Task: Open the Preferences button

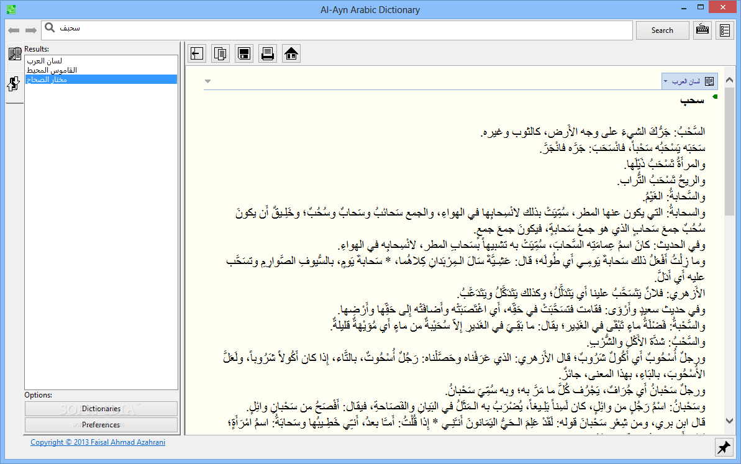Action: pos(101,425)
